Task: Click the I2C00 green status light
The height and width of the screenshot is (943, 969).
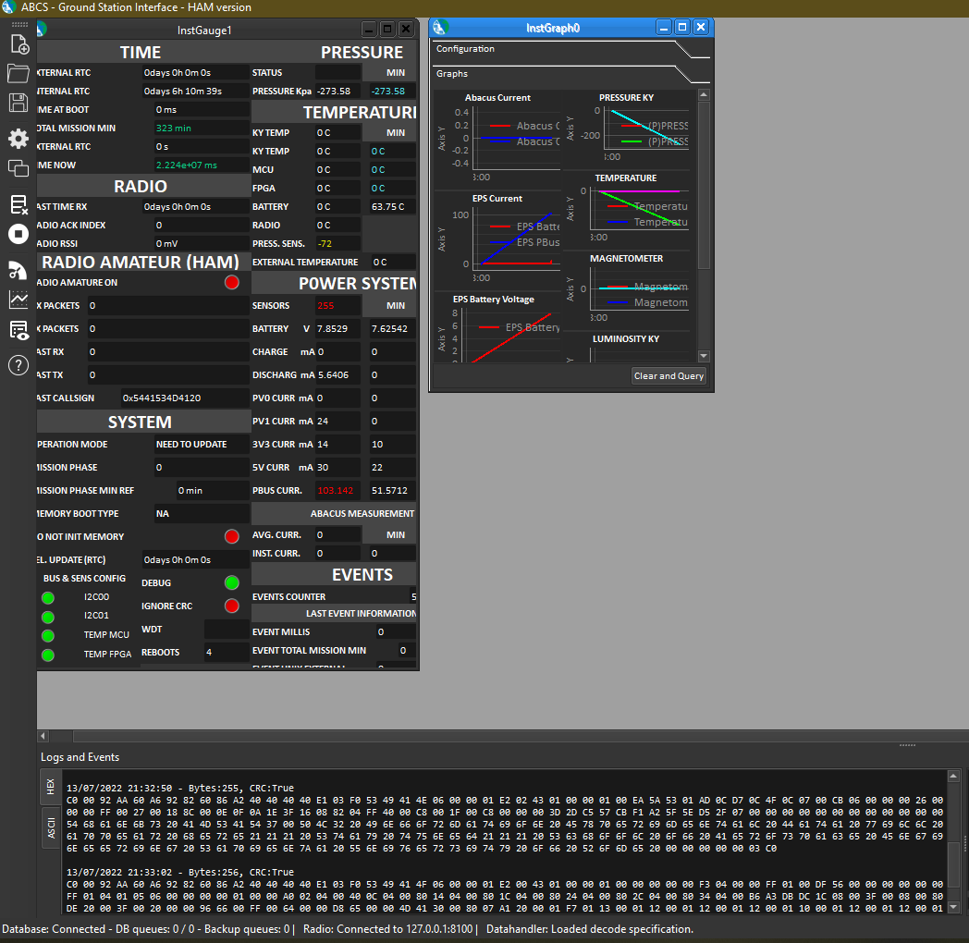Action: pyautogui.click(x=47, y=597)
